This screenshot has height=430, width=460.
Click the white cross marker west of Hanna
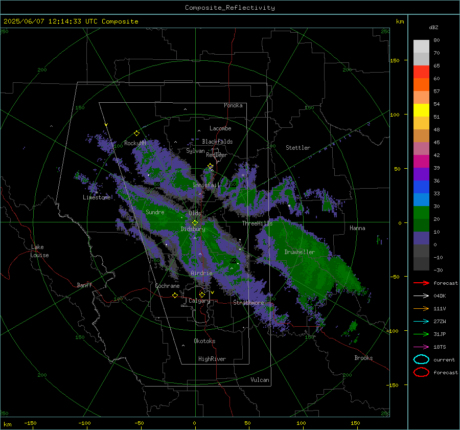[x=289, y=206]
